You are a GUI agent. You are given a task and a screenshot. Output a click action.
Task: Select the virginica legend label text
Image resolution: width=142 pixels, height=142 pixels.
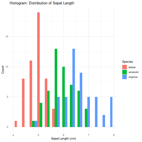[x=133, y=77]
